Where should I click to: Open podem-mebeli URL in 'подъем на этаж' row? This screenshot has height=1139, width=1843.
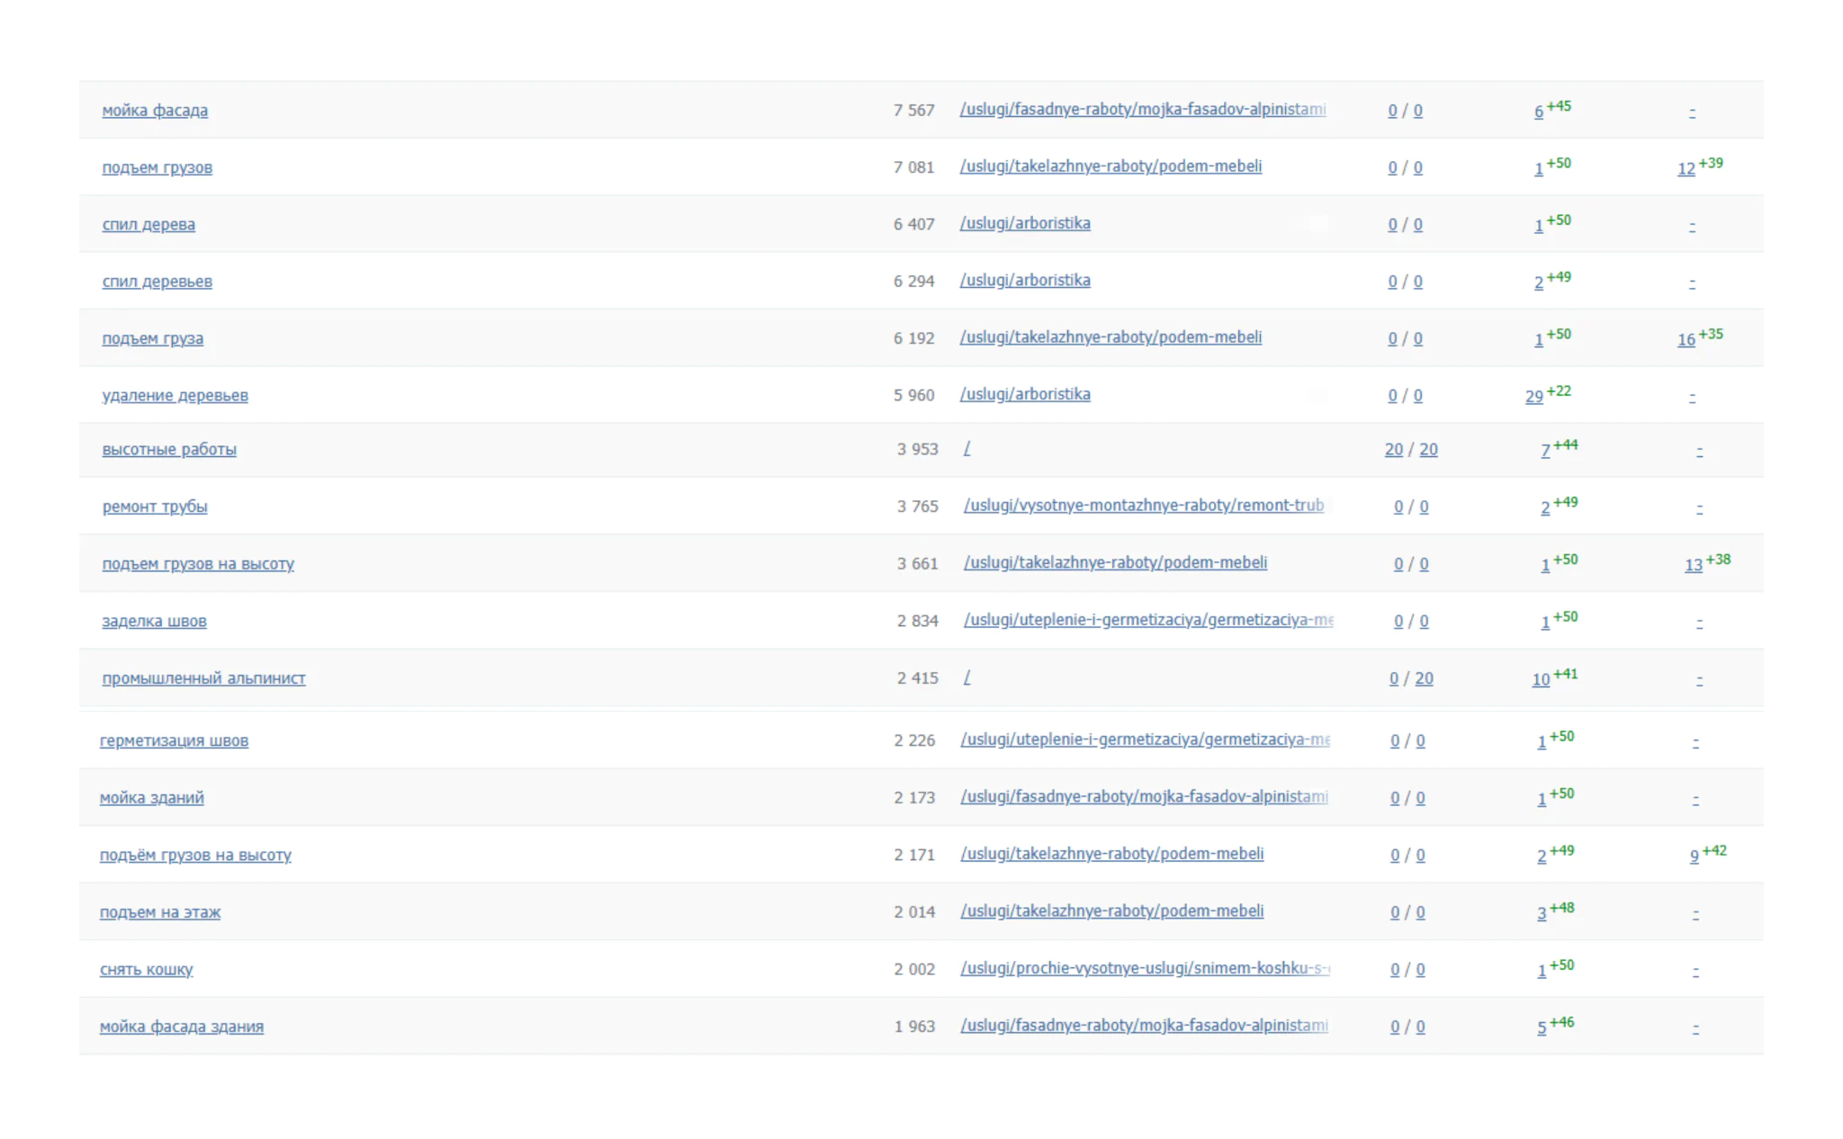tap(1111, 911)
